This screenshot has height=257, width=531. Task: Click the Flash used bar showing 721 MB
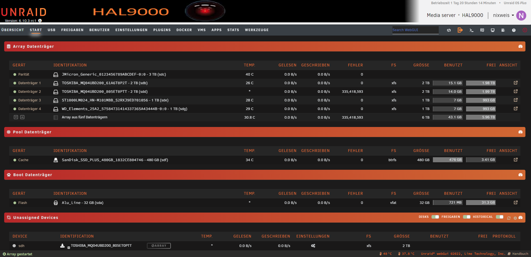click(x=448, y=203)
